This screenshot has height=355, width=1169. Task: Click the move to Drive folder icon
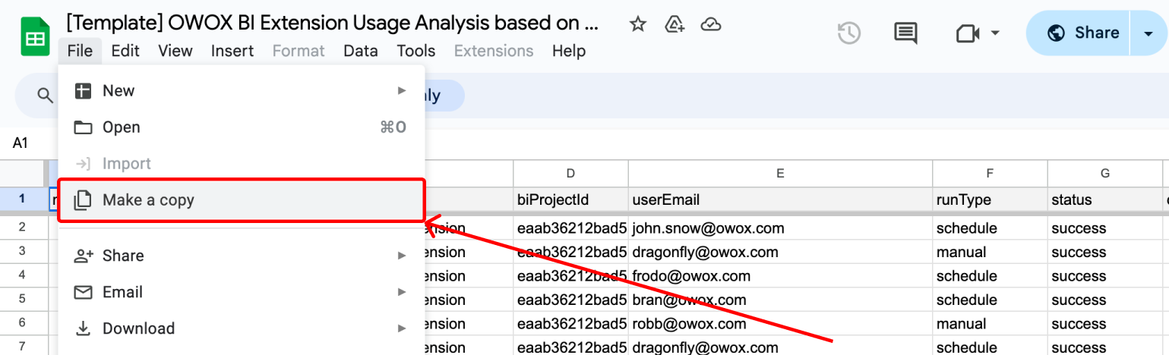tap(675, 24)
